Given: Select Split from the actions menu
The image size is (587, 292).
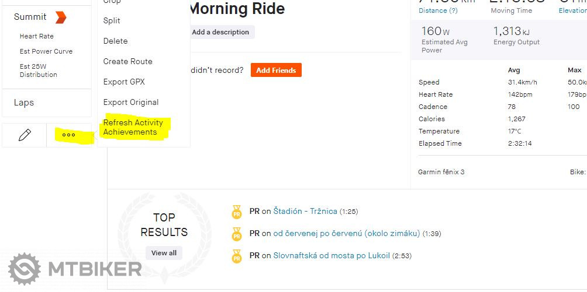Looking at the screenshot, I should click(x=112, y=20).
